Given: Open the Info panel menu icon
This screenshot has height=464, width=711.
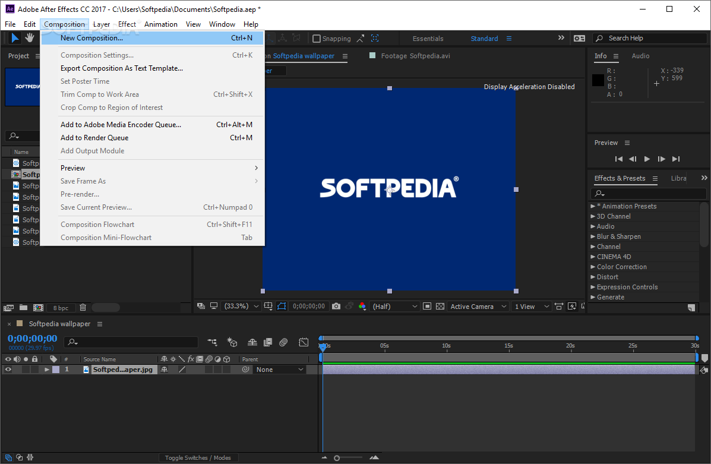Looking at the screenshot, I should (x=616, y=56).
